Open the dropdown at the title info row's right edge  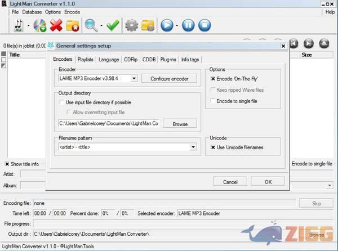click(330, 185)
